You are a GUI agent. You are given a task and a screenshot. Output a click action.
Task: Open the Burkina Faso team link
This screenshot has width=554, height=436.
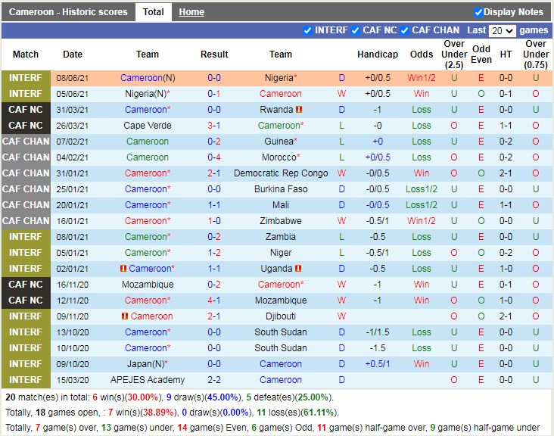pyautogui.click(x=281, y=189)
